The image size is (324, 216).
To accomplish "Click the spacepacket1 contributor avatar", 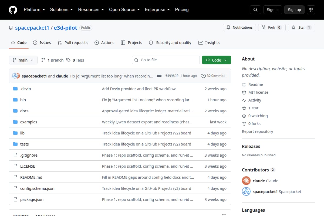I will [246, 192].
